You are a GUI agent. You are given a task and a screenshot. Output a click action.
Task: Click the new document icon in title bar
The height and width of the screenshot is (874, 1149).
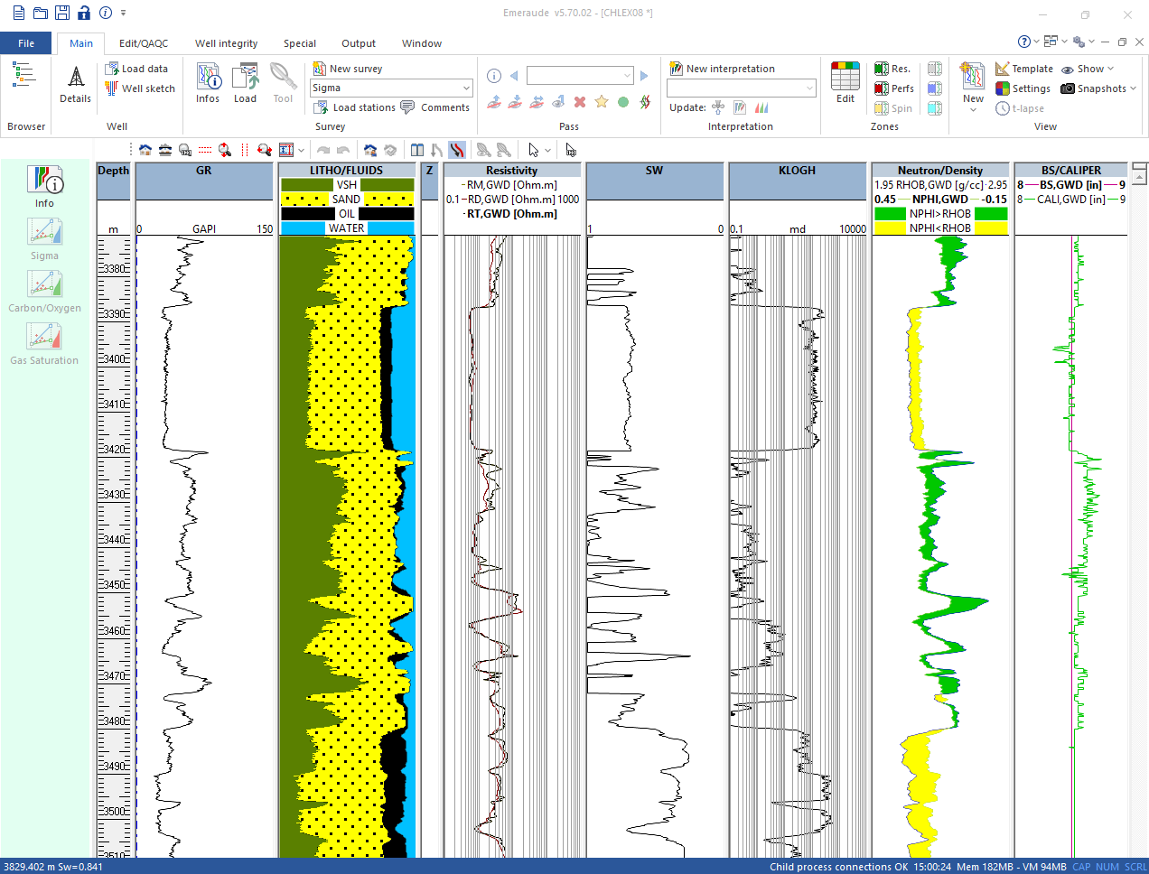click(19, 13)
